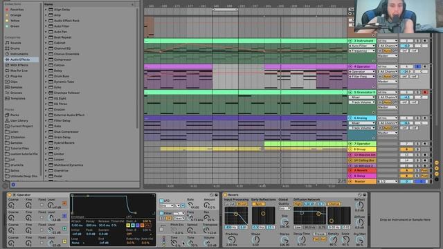Viewport: 443px width, 249px height.
Task: Click the browser search icon at bottom
Action: (x=13, y=185)
